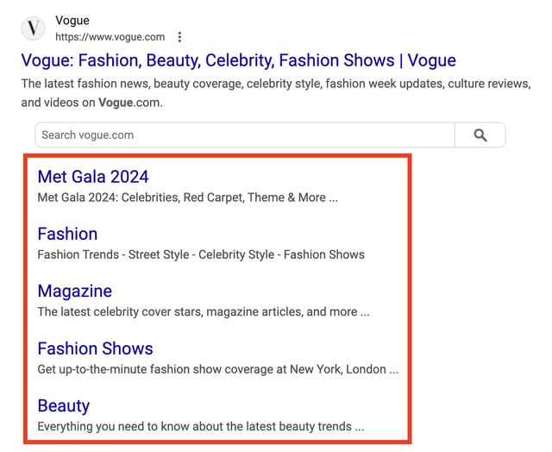Open the Met Gala 2024 sitelink

coord(93,177)
